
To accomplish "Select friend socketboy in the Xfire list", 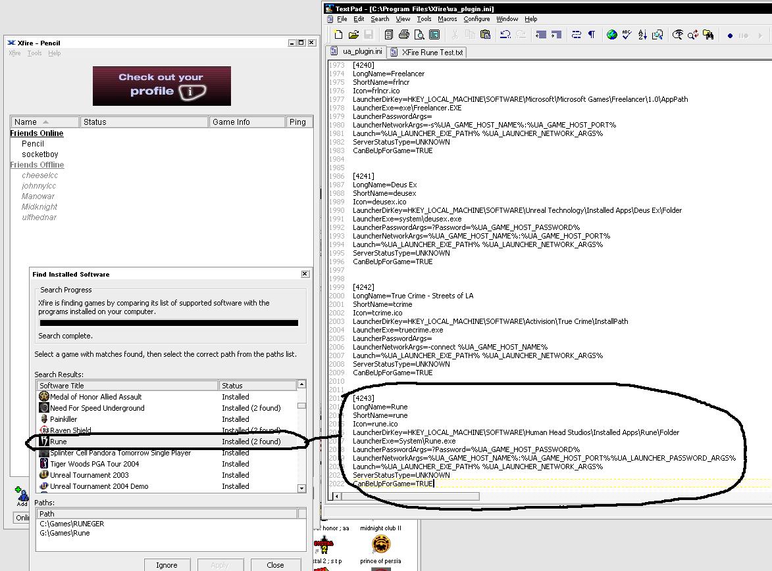I will coord(40,154).
